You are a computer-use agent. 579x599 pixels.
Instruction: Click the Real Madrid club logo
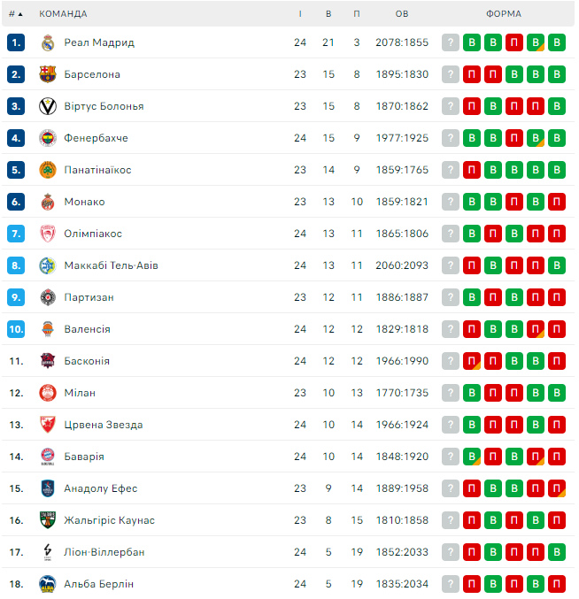tap(48, 42)
